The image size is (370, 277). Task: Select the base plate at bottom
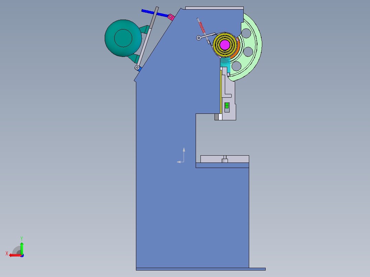coord(201,269)
